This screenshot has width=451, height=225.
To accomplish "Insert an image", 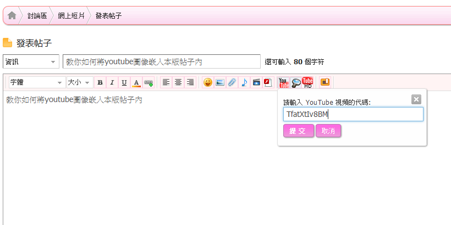I will [x=220, y=83].
